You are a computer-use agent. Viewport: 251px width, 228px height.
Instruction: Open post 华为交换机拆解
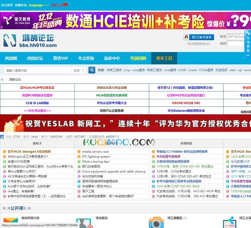[93, 176]
